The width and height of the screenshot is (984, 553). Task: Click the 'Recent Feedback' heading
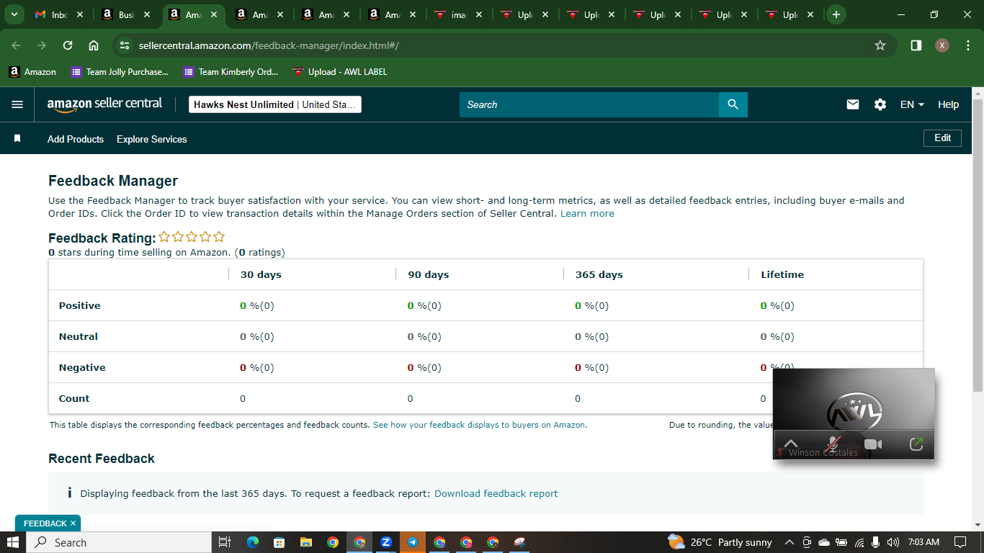tap(102, 459)
